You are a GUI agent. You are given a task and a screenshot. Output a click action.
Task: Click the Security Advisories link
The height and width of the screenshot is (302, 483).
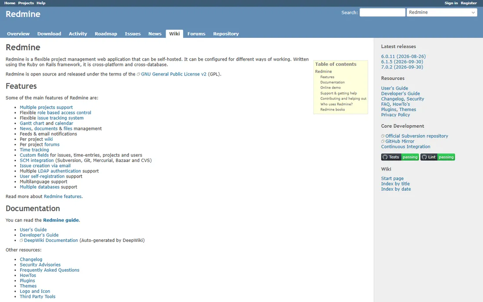point(40,265)
